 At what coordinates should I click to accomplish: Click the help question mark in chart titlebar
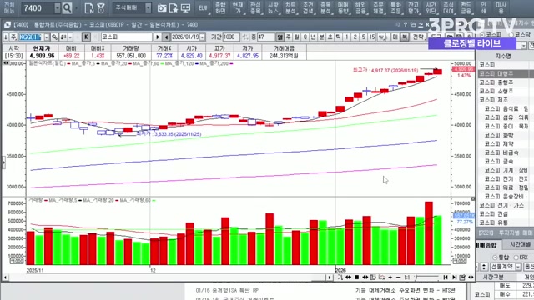tap(406, 24)
